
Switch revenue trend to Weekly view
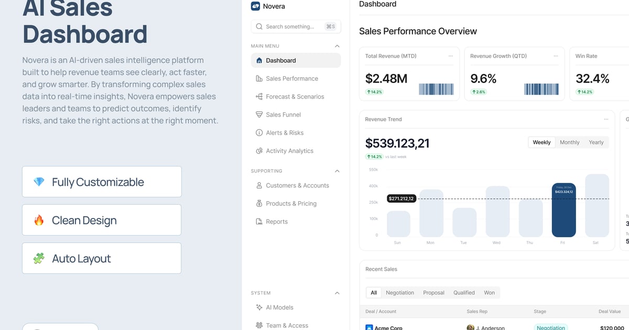541,142
